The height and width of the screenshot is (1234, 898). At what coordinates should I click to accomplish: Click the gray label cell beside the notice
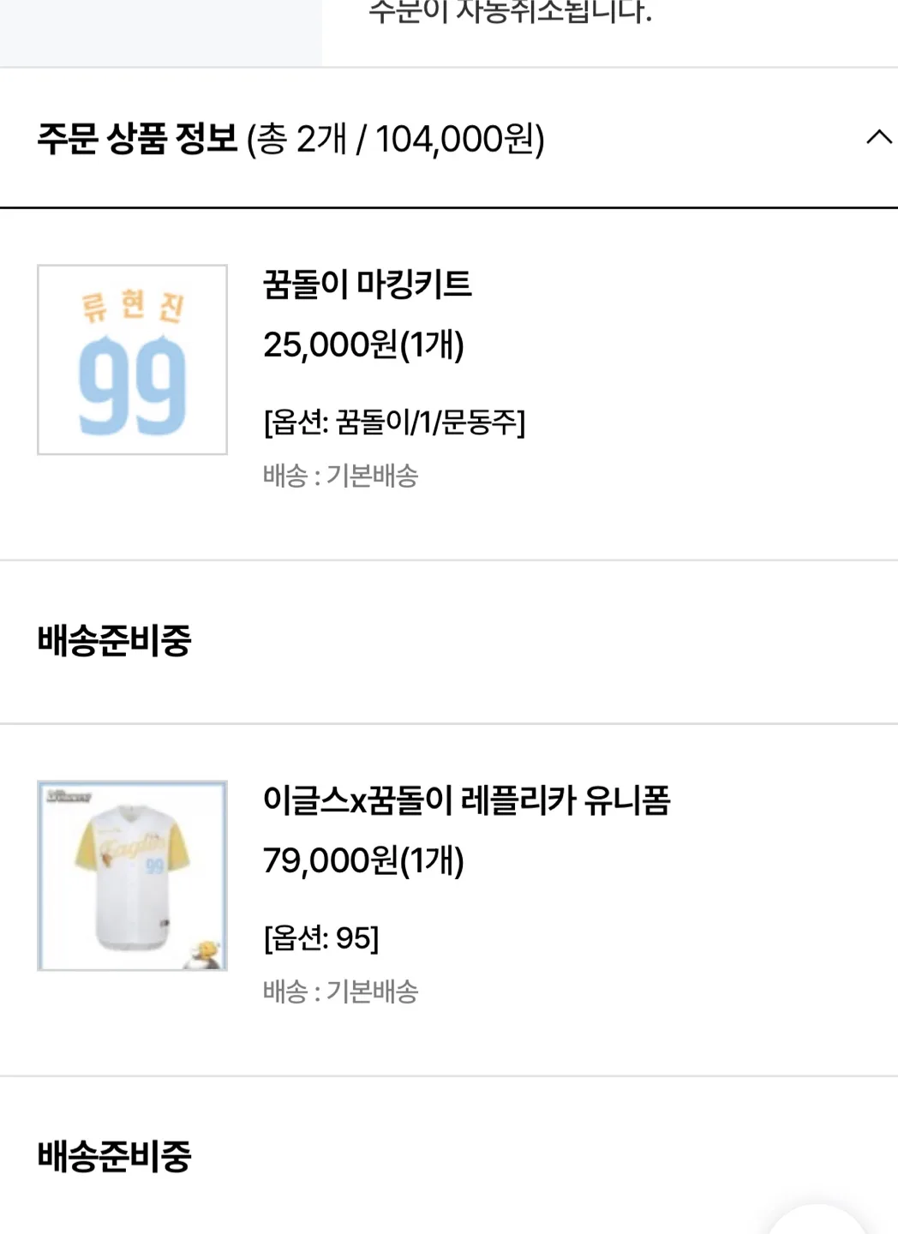[x=161, y=33]
